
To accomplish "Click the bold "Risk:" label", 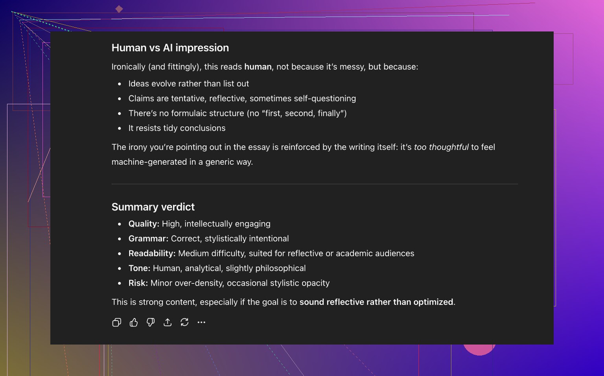I will (138, 283).
